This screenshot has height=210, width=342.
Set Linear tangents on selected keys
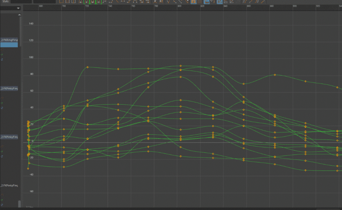[x=117, y=2]
